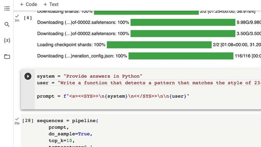This screenshot has width=261, height=147.
Task: Click the 'do_sample=True,' code line
Action: (x=71, y=134)
